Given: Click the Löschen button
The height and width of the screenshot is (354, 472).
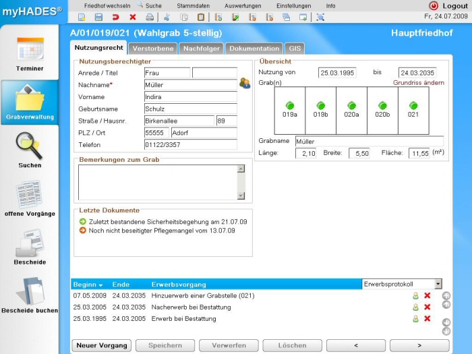Looking at the screenshot, I should [x=292, y=345].
